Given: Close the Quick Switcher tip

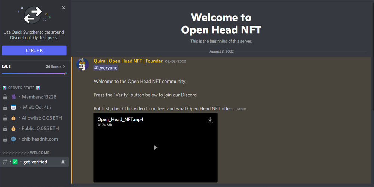Looking at the screenshot, I should pyautogui.click(x=64, y=8).
